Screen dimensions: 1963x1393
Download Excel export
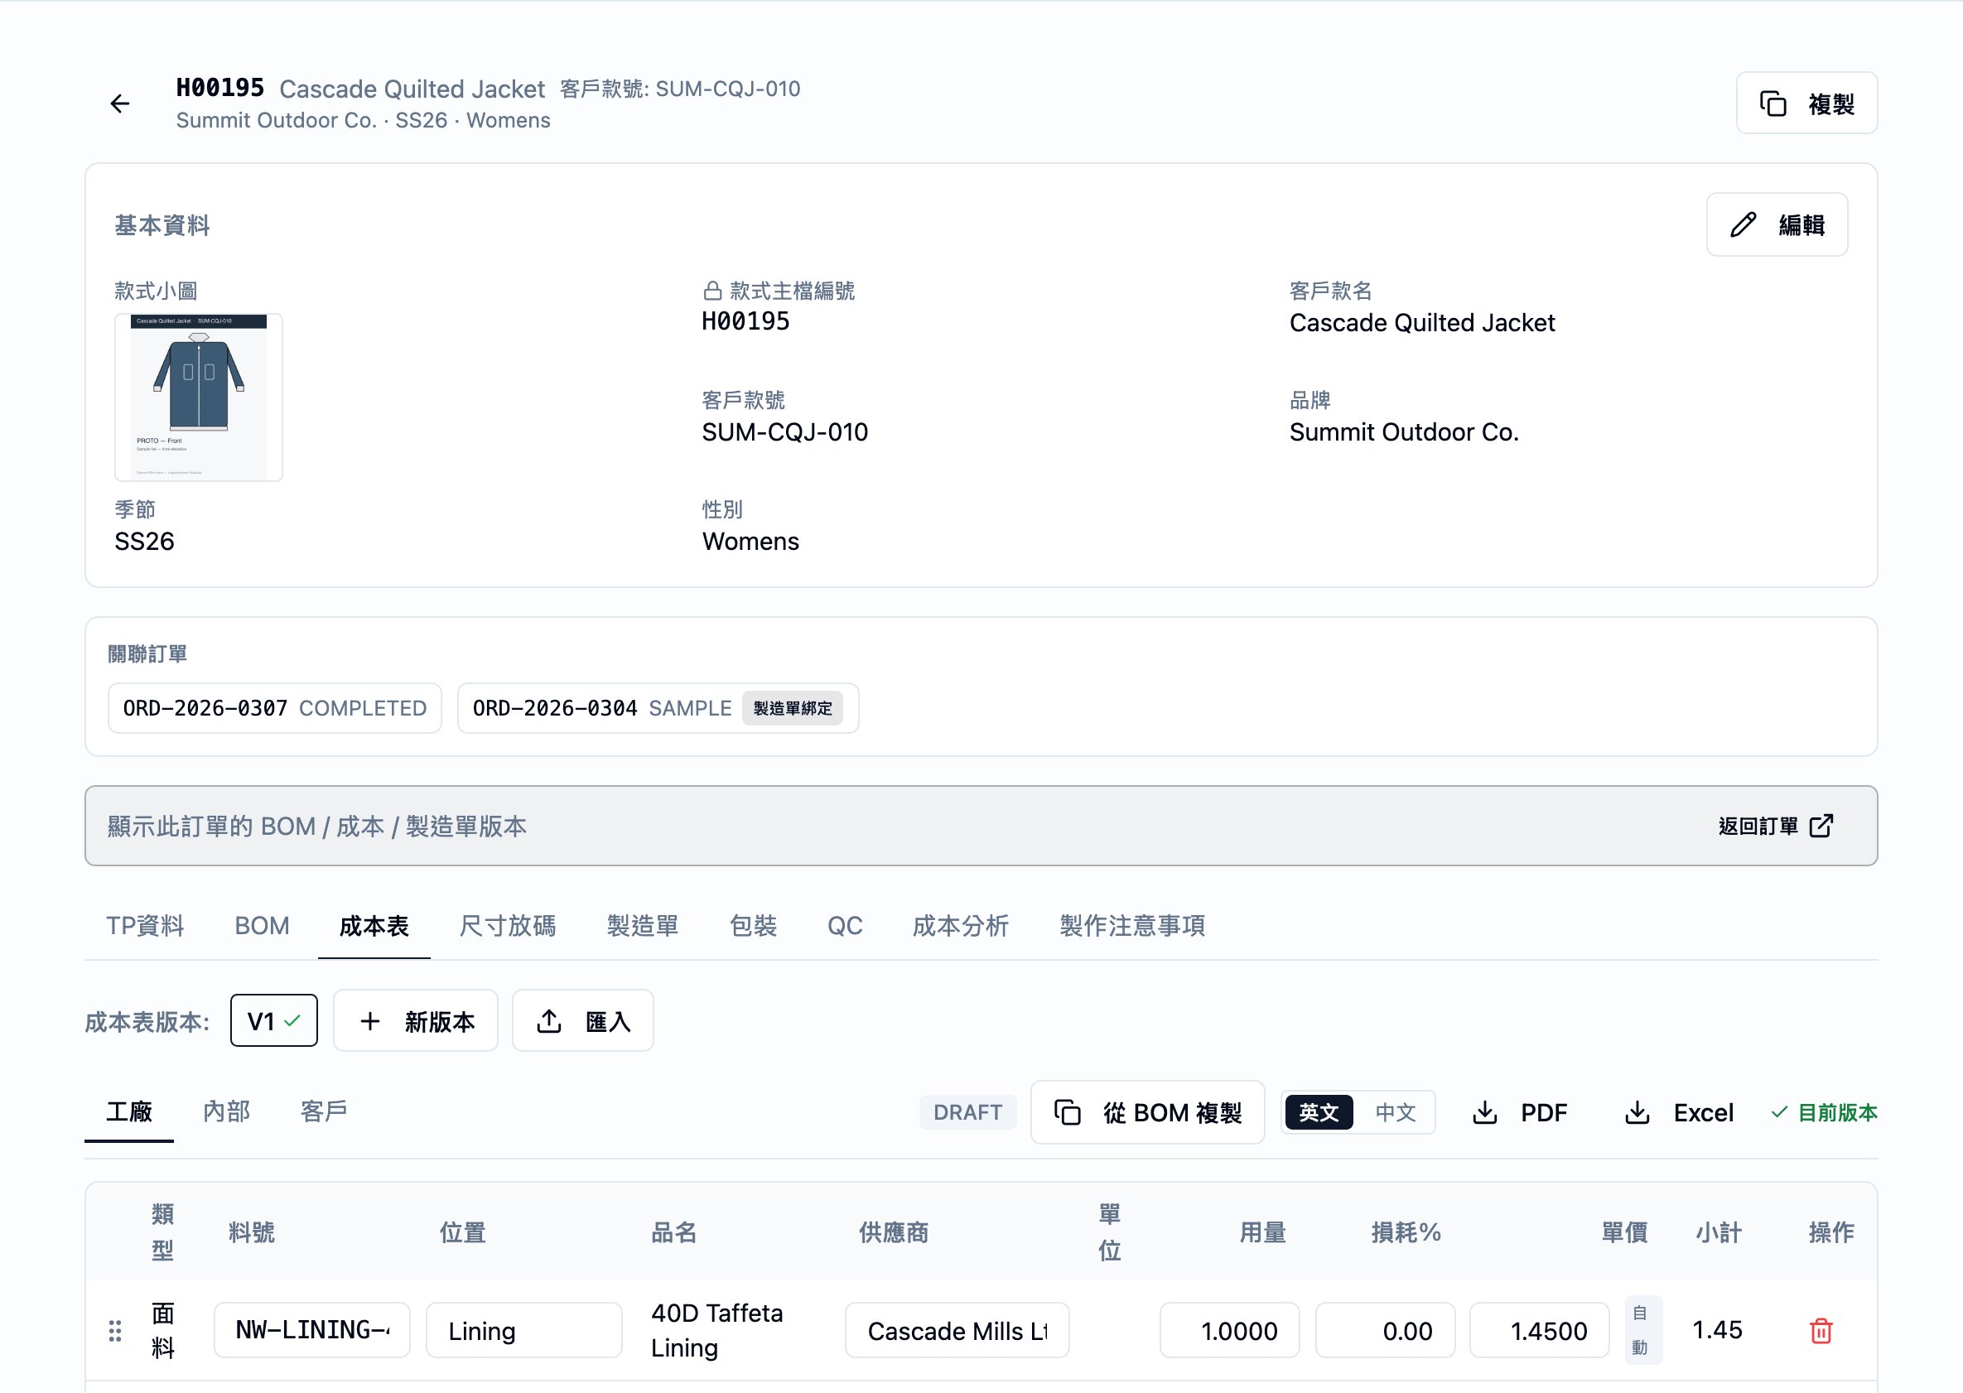[x=1680, y=1112]
